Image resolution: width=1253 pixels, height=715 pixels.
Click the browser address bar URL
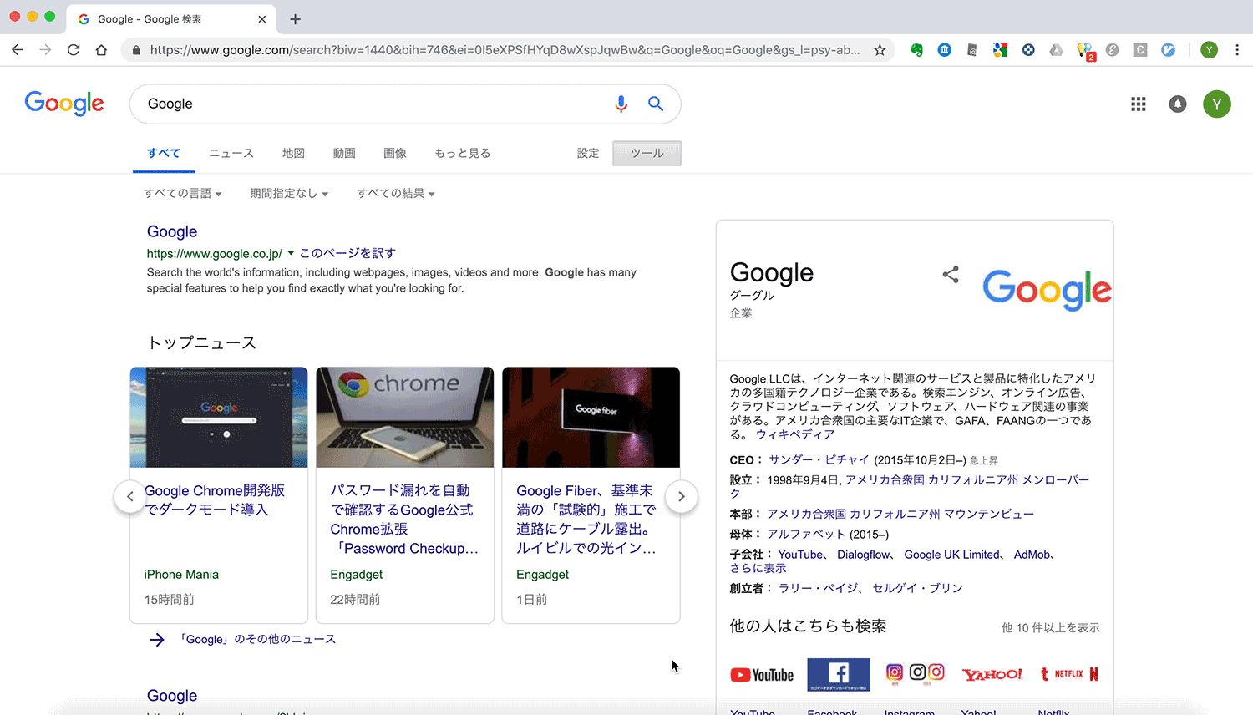(505, 50)
